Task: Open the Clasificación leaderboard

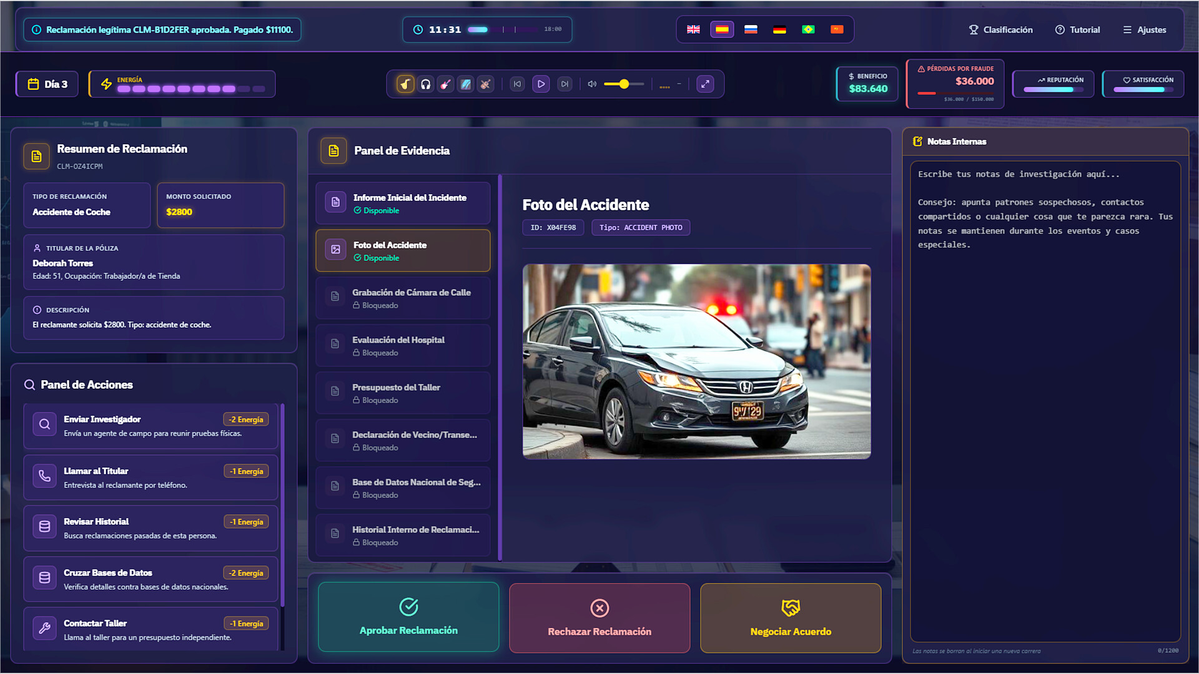Action: 1000,29
